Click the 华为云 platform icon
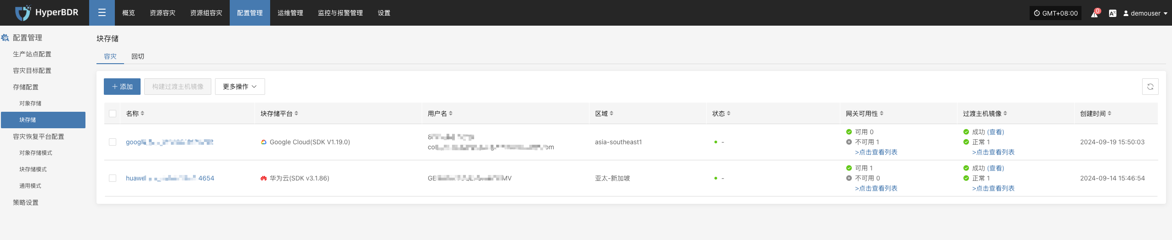Image resolution: width=1172 pixels, height=240 pixels. click(264, 178)
